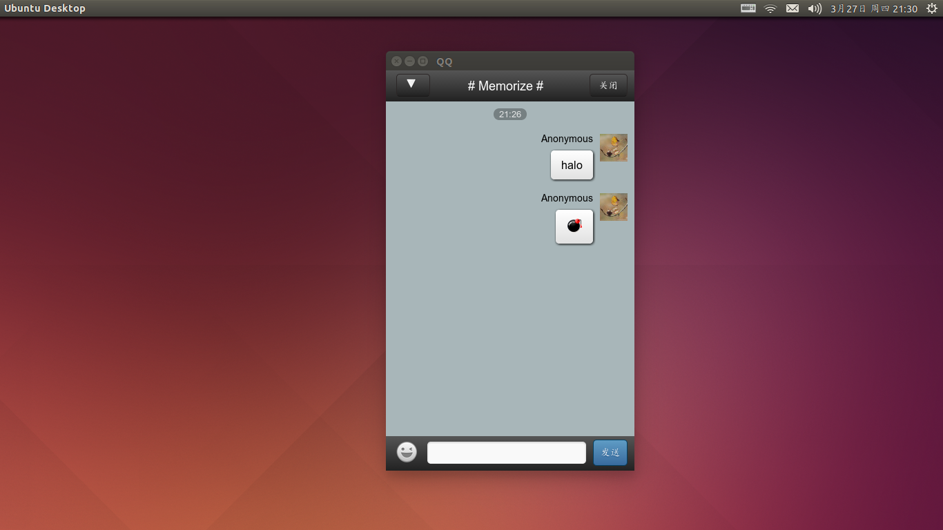Click the '# Memorize #' chat title

coord(505,86)
